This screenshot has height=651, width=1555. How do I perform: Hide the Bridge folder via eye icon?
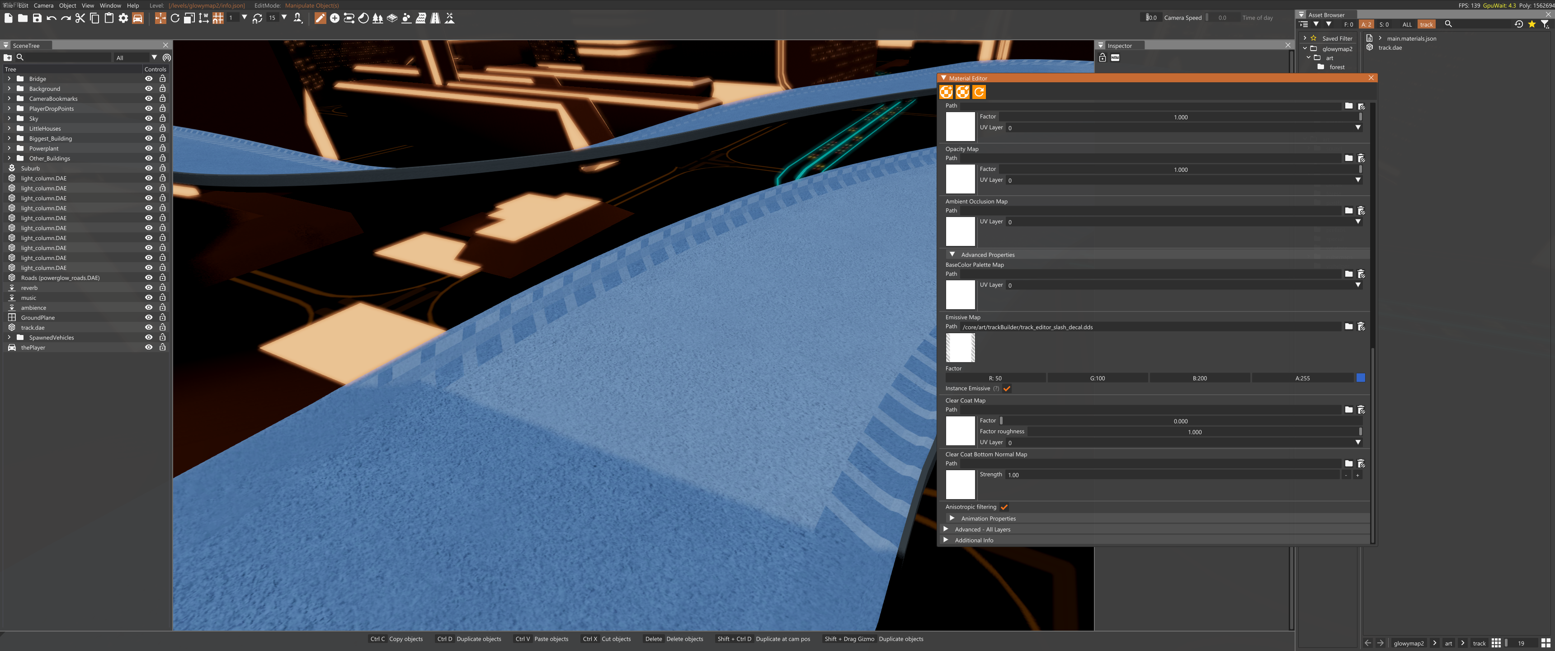click(149, 79)
